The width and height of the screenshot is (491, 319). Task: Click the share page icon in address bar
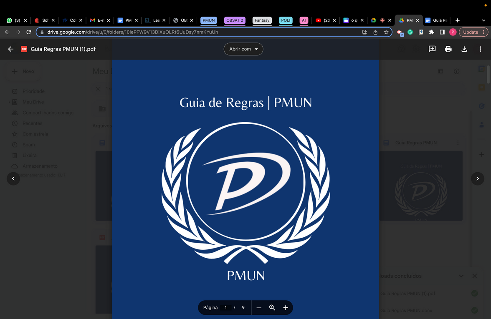375,32
